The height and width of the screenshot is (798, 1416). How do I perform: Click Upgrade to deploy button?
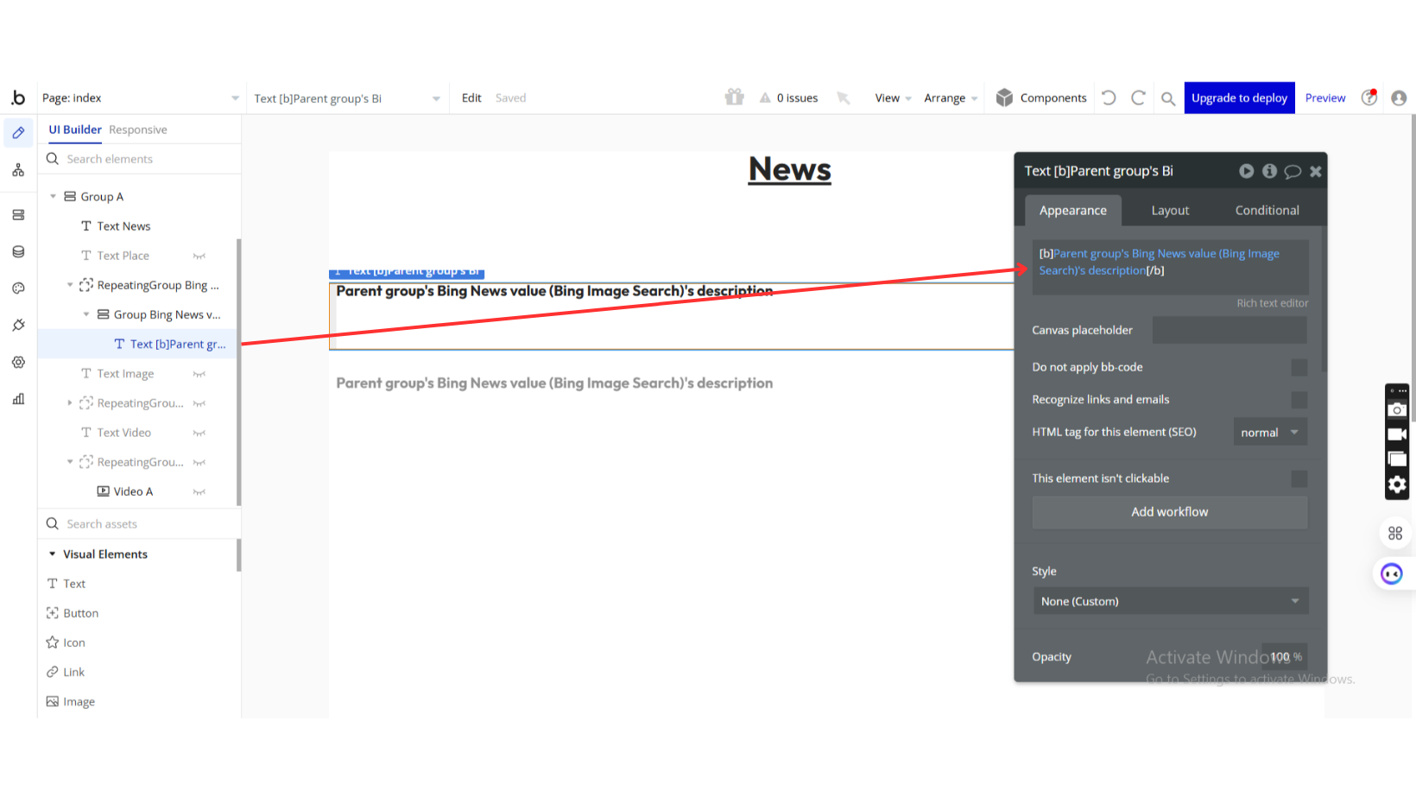tap(1239, 98)
